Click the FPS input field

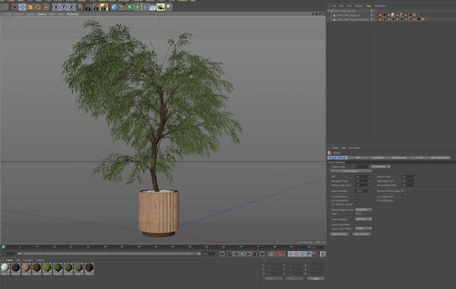[362, 177]
